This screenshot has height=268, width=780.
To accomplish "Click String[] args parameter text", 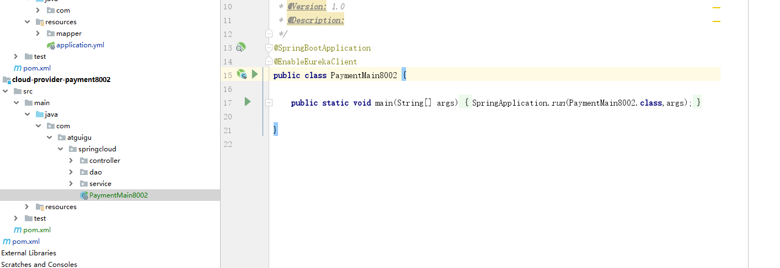I will pyautogui.click(x=428, y=103).
